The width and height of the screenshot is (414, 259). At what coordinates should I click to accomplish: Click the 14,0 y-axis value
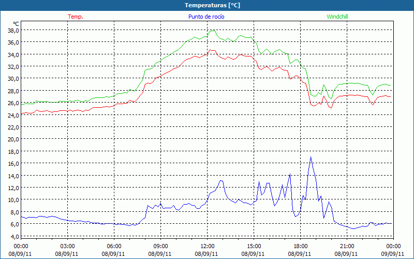tap(13, 176)
